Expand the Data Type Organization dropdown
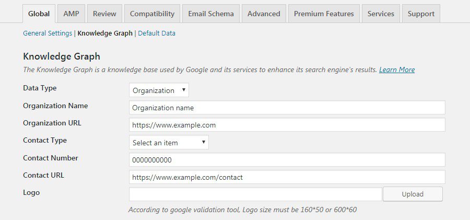This screenshot has height=220, width=470. pos(159,90)
